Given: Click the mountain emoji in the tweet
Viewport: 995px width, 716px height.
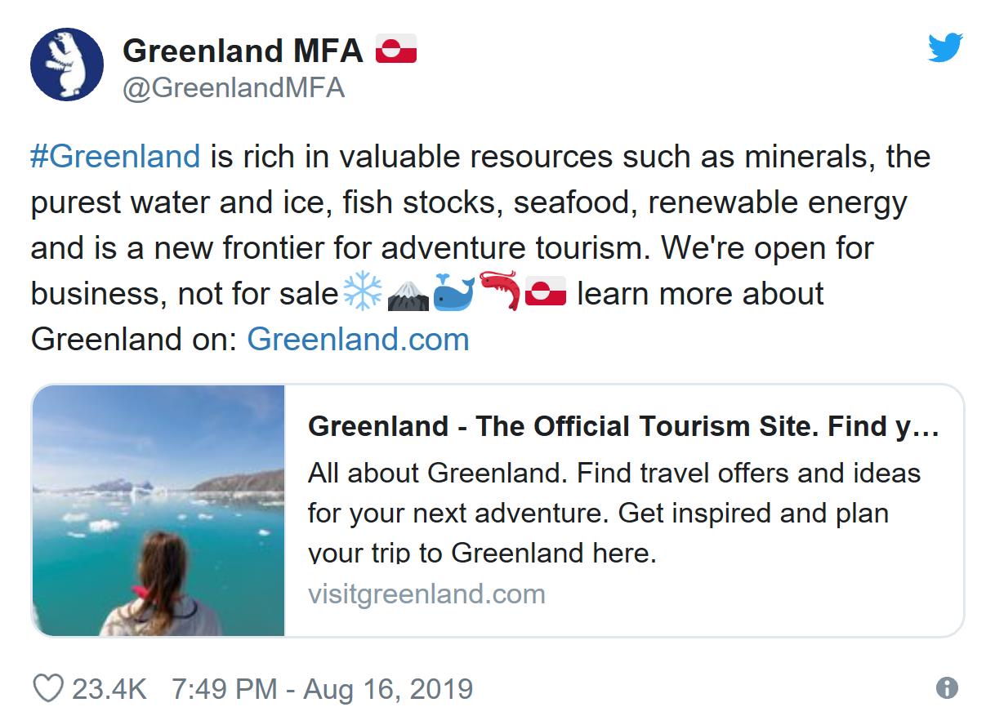Looking at the screenshot, I should (x=408, y=294).
